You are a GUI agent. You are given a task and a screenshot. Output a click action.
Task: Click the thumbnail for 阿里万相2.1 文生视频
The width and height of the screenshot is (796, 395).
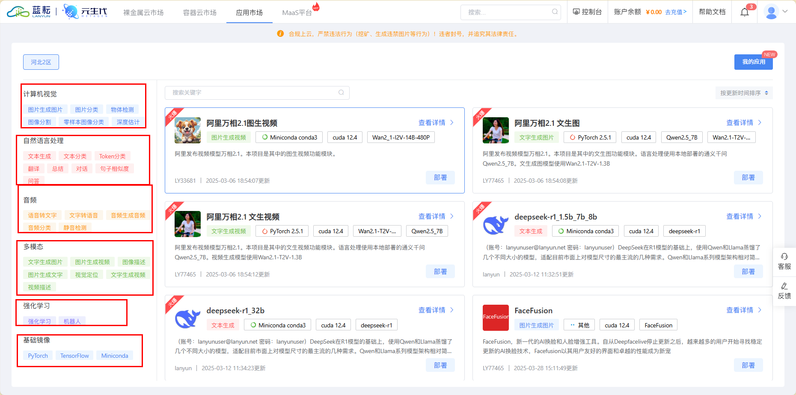(x=187, y=224)
